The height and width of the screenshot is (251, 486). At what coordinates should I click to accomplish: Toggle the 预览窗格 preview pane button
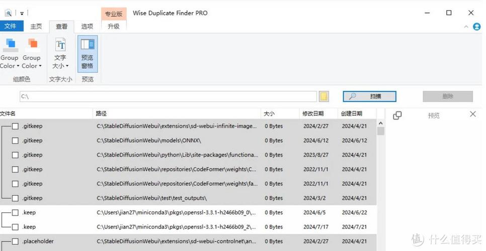click(x=88, y=54)
